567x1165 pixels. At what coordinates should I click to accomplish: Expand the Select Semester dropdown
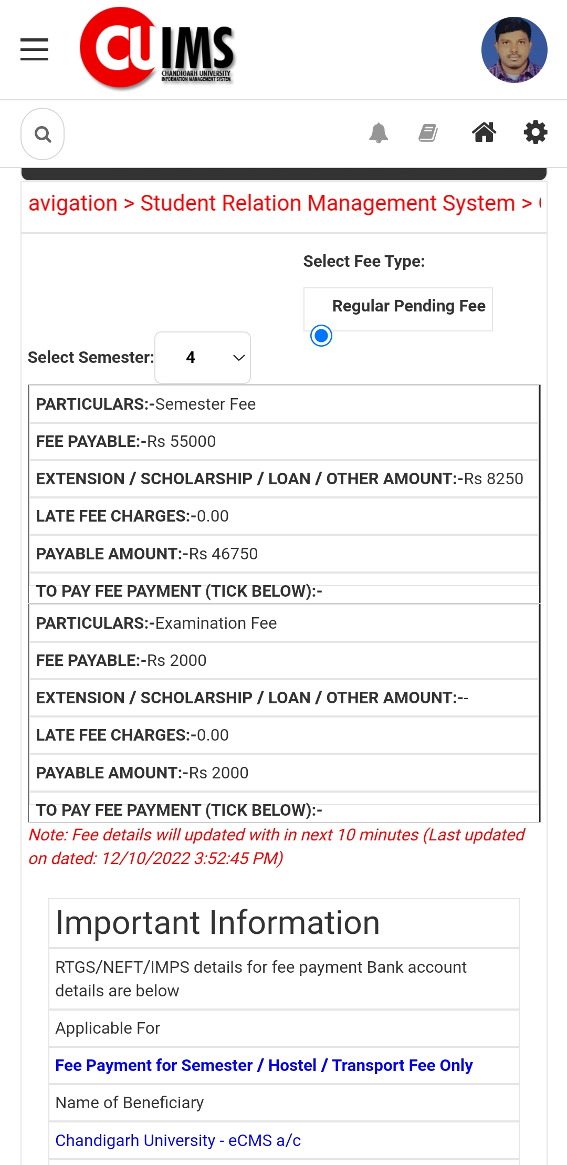tap(203, 358)
